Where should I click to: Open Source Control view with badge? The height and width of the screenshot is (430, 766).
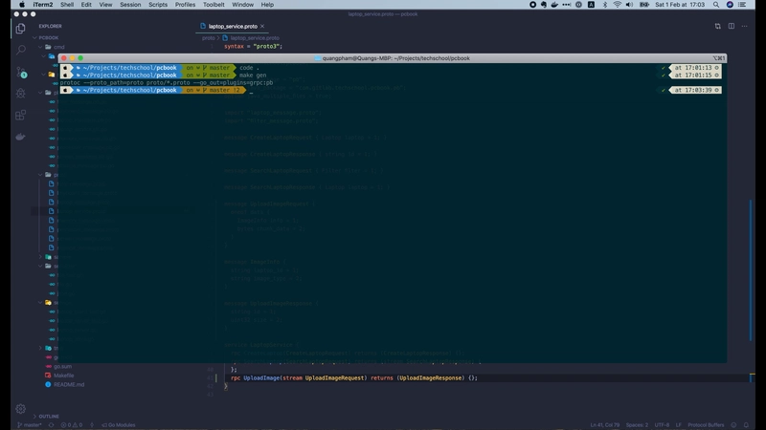click(21, 73)
